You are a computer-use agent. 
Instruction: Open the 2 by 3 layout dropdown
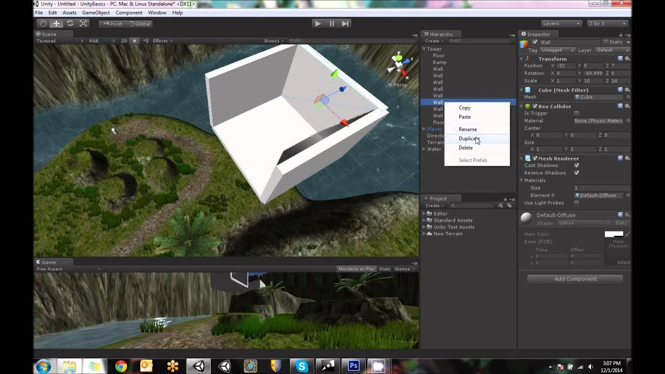(607, 23)
